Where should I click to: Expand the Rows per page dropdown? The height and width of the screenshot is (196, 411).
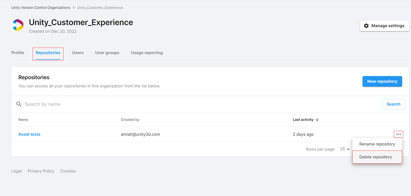click(x=344, y=149)
